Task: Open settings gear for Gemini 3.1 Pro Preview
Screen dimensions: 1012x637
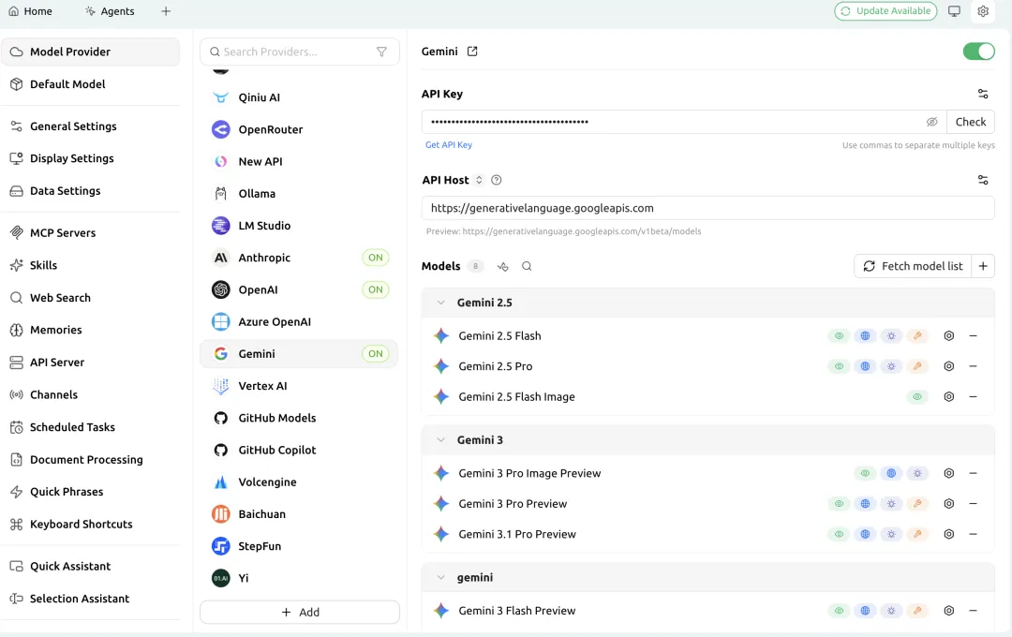Action: tap(948, 534)
